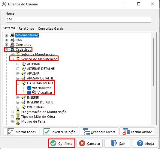The width and height of the screenshot is (160, 149).
Task: Expand the ALTERAR DETALHE node
Action: tap(18, 69)
